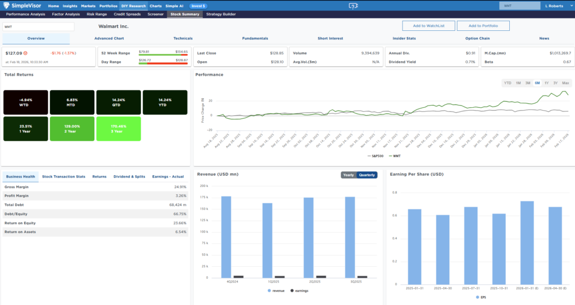This screenshot has height=305, width=575.
Task: Toggle the EPS legend marker
Action: pos(478,297)
